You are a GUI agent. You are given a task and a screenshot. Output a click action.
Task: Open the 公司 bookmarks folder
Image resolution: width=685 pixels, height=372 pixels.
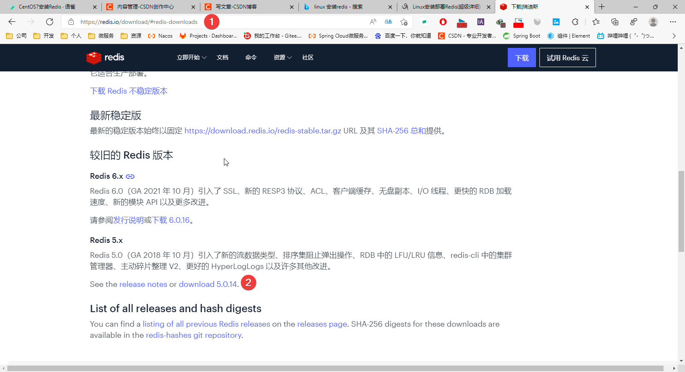coord(16,36)
